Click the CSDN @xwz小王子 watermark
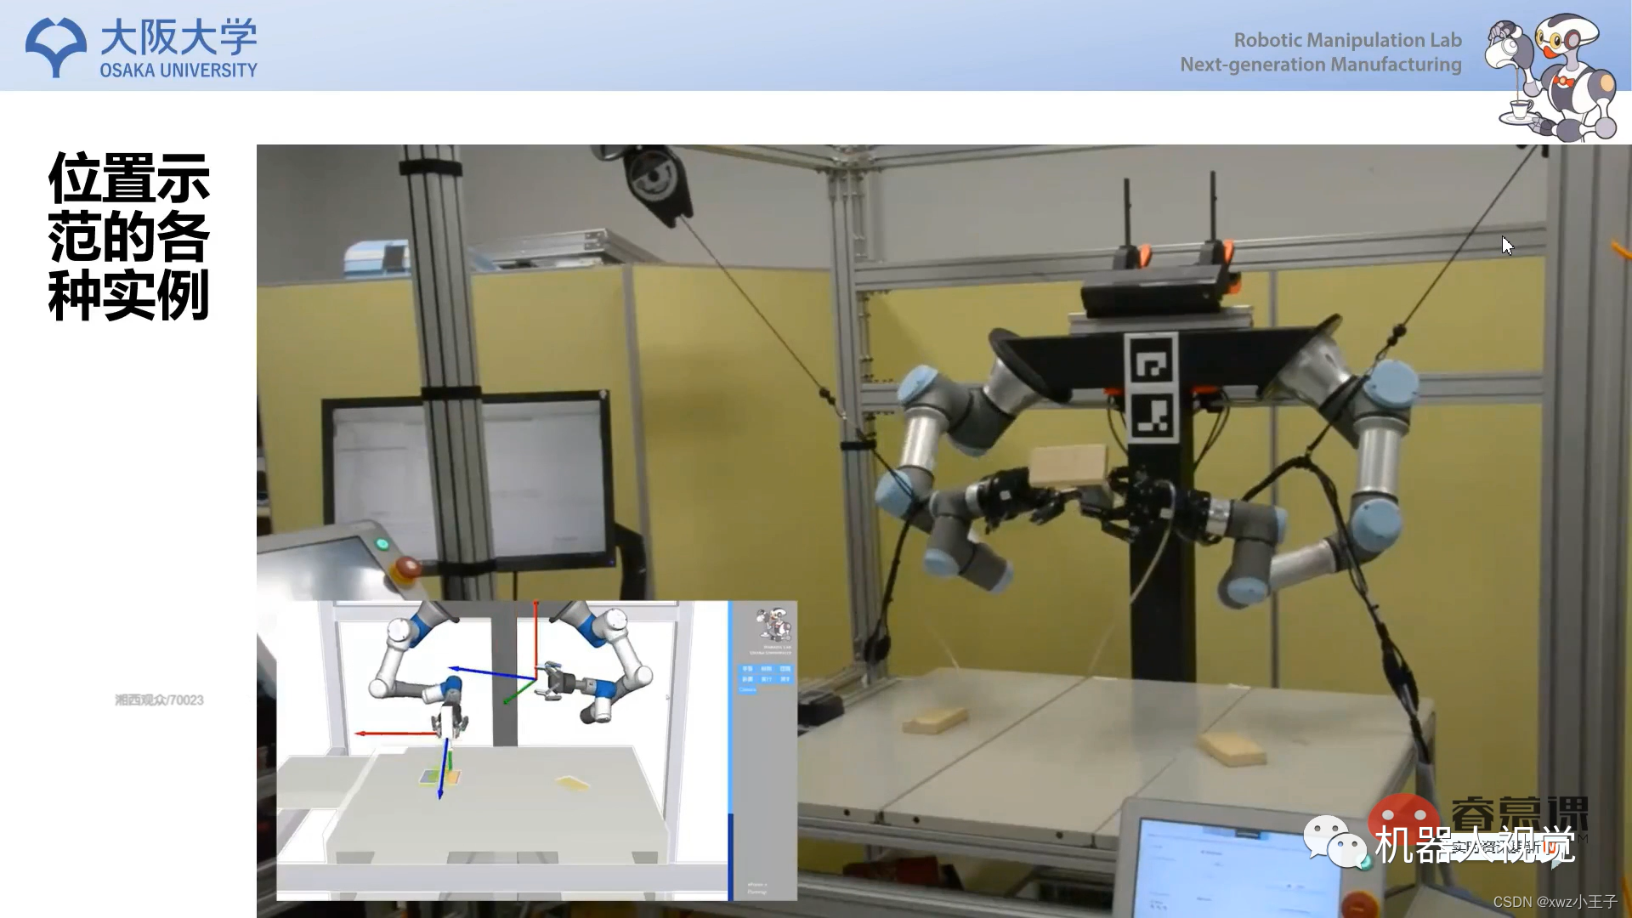The height and width of the screenshot is (918, 1632). click(1555, 902)
